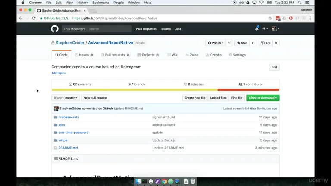The image size is (331, 186).
Task: Open Trash in the dock
Action: coord(193,181)
